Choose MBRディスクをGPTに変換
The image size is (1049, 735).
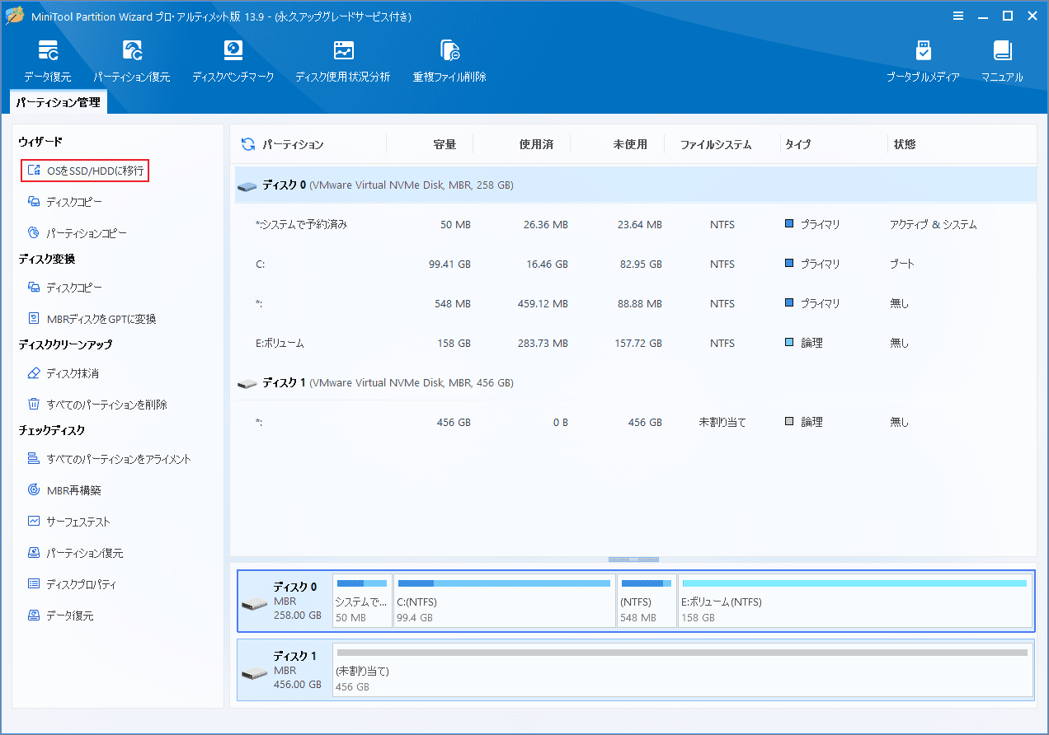[x=92, y=319]
